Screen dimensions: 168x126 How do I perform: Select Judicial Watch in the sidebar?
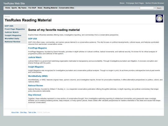pyautogui.click(x=15, y=32)
